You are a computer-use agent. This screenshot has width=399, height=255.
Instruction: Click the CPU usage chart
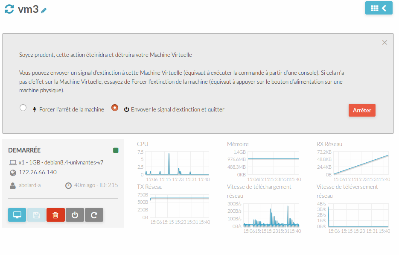pos(177,163)
